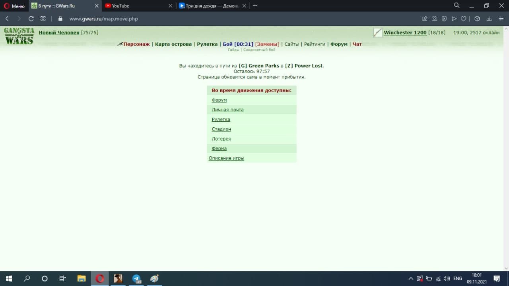Open File Explorer from taskbar
This screenshot has height=286, width=509.
pyautogui.click(x=82, y=278)
